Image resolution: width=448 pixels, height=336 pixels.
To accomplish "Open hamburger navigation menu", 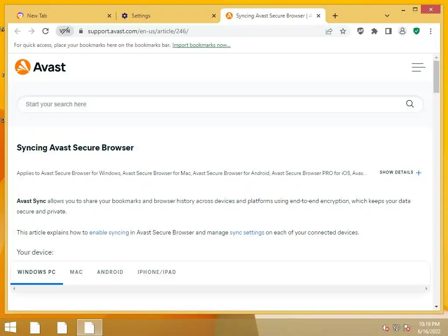I will click(x=418, y=67).
